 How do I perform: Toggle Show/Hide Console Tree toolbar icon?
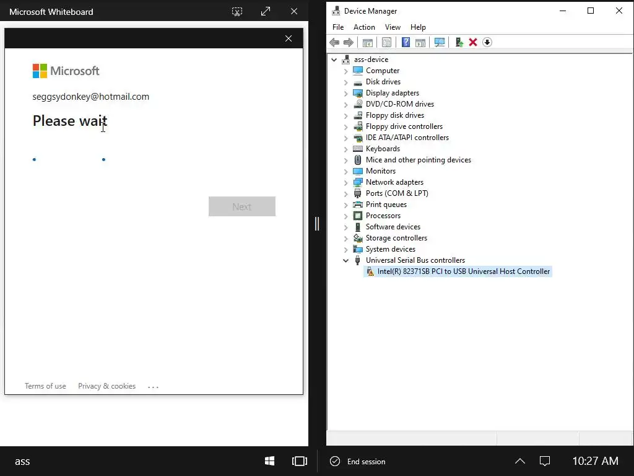coord(368,42)
